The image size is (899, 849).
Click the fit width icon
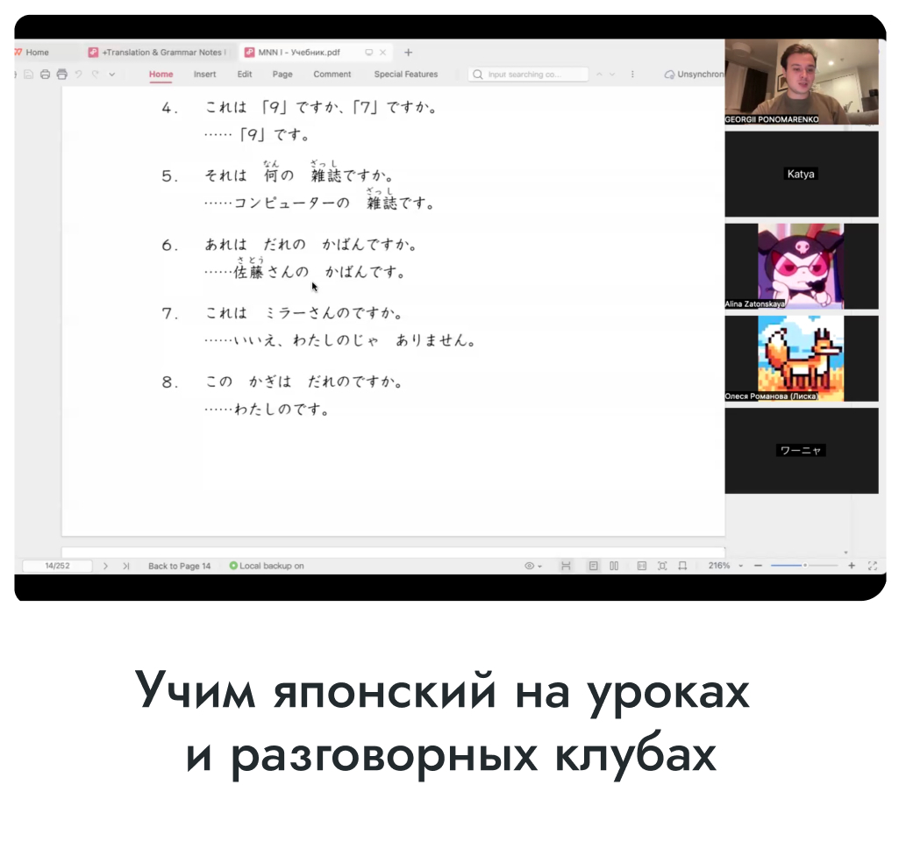click(682, 566)
